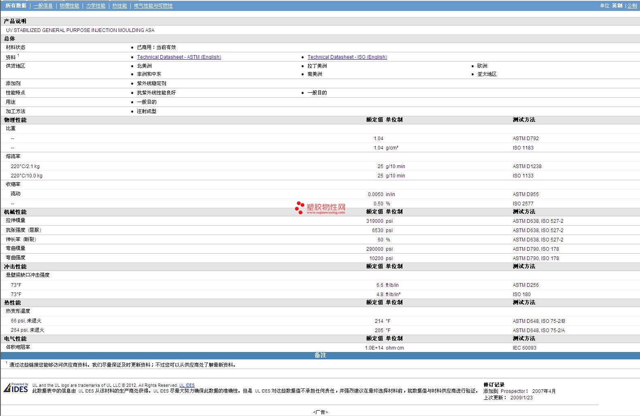Viewport: 640px width, 416px height.
Task: Click the <广告> placeholder at page bottom
Action: [320, 412]
